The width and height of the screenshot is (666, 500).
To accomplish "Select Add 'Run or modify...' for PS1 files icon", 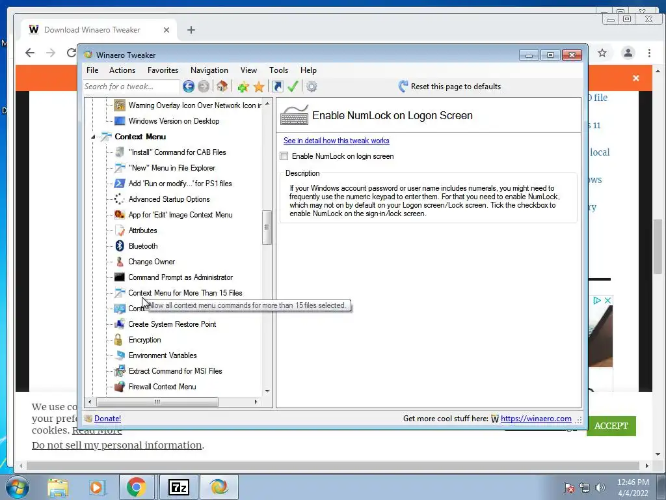I will [120, 183].
